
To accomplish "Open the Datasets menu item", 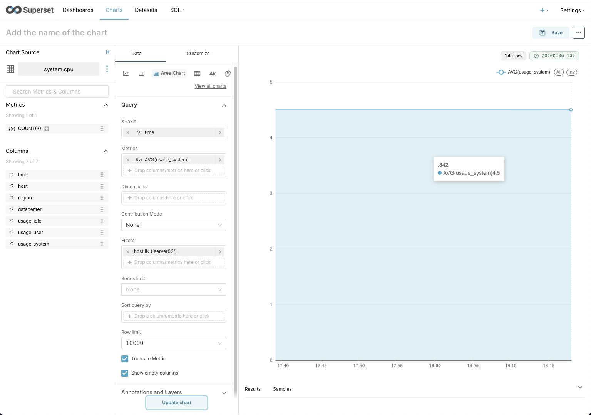I will click(146, 10).
